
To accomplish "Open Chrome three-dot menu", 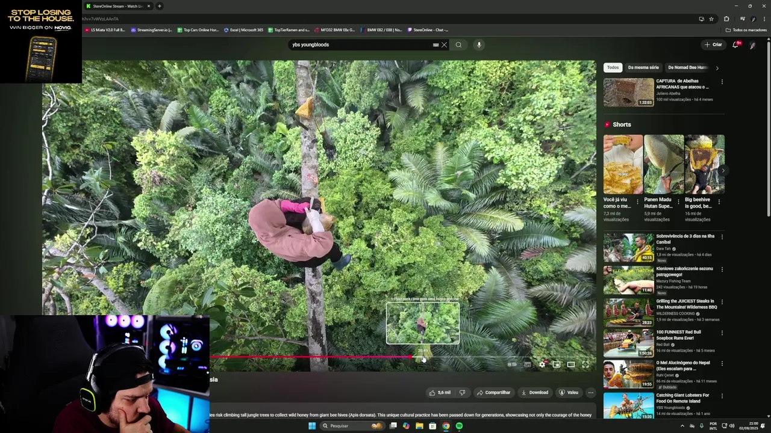I will click(764, 19).
